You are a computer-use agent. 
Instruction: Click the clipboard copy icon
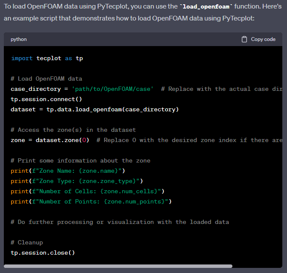[x=244, y=39]
